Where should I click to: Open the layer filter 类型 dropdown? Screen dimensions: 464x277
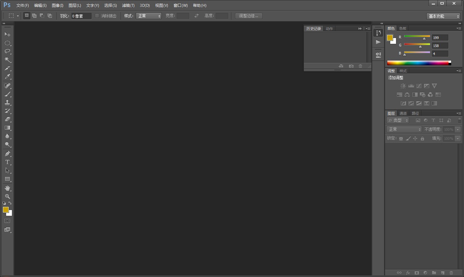tap(398, 120)
